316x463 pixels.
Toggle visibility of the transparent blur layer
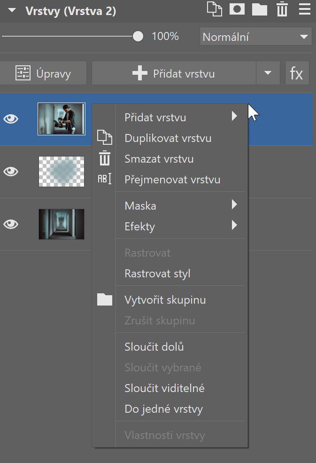tap(11, 172)
